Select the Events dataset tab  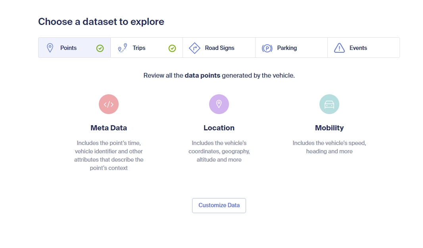358,48
